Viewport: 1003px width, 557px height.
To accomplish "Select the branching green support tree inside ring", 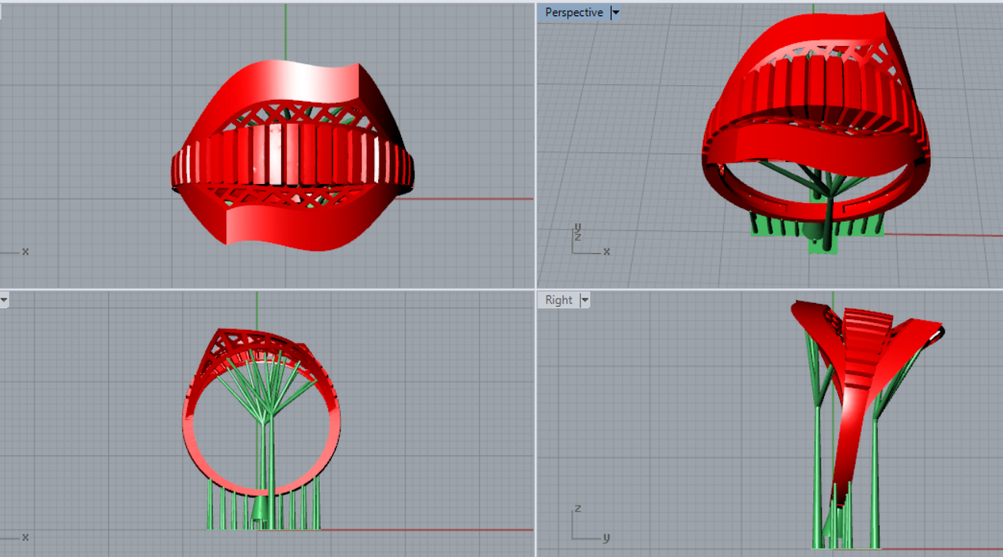I will (265, 391).
